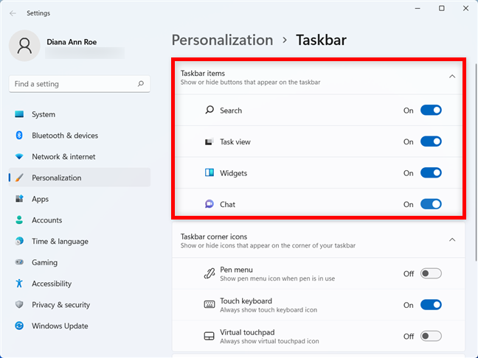This screenshot has height=358, width=478.
Task: Open the Apps settings category
Action: coord(40,199)
